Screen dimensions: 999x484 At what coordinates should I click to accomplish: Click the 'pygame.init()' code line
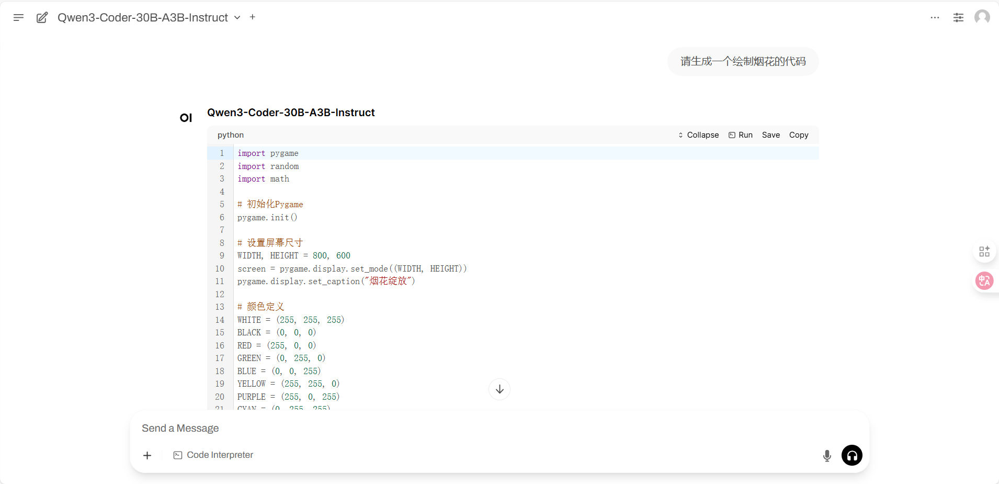[x=267, y=218]
